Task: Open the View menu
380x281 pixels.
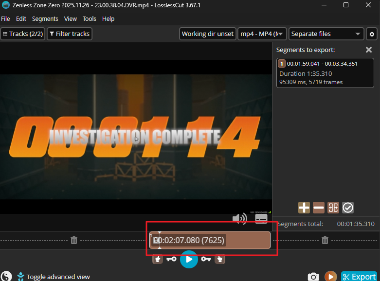Action: [71, 19]
